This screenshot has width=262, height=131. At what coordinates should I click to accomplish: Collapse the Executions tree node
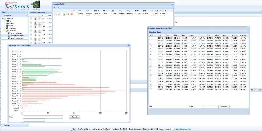pos(4,31)
